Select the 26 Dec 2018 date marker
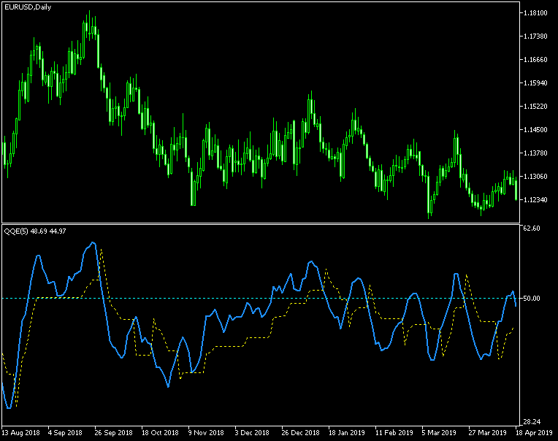Image resolution: width=558 pixels, height=441 pixels. pos(300,433)
